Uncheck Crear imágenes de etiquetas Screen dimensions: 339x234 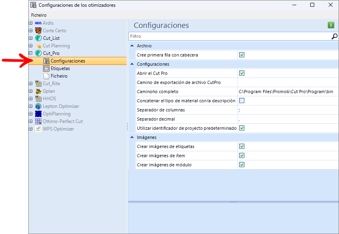(x=242, y=146)
